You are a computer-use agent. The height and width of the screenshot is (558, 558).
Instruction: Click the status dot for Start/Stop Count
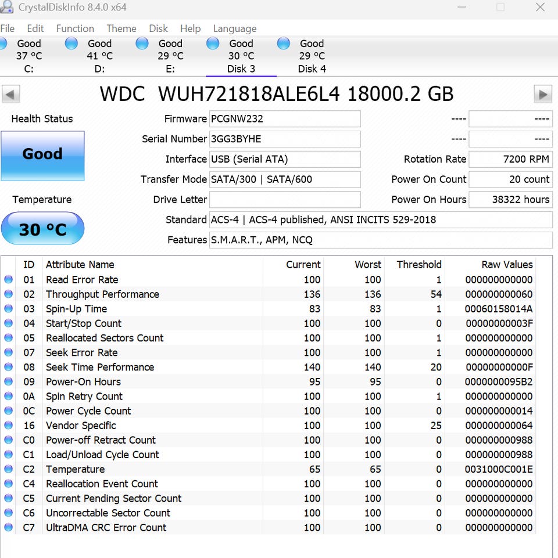tap(9, 323)
